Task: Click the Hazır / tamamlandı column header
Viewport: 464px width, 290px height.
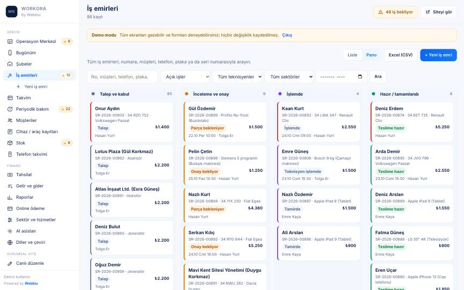Action: tap(399, 94)
